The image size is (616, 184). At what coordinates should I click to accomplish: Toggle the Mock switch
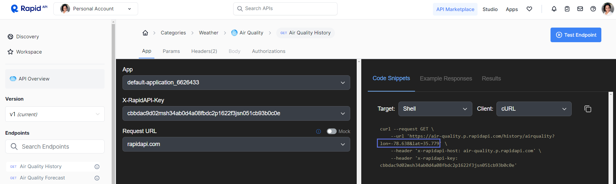[x=332, y=131]
